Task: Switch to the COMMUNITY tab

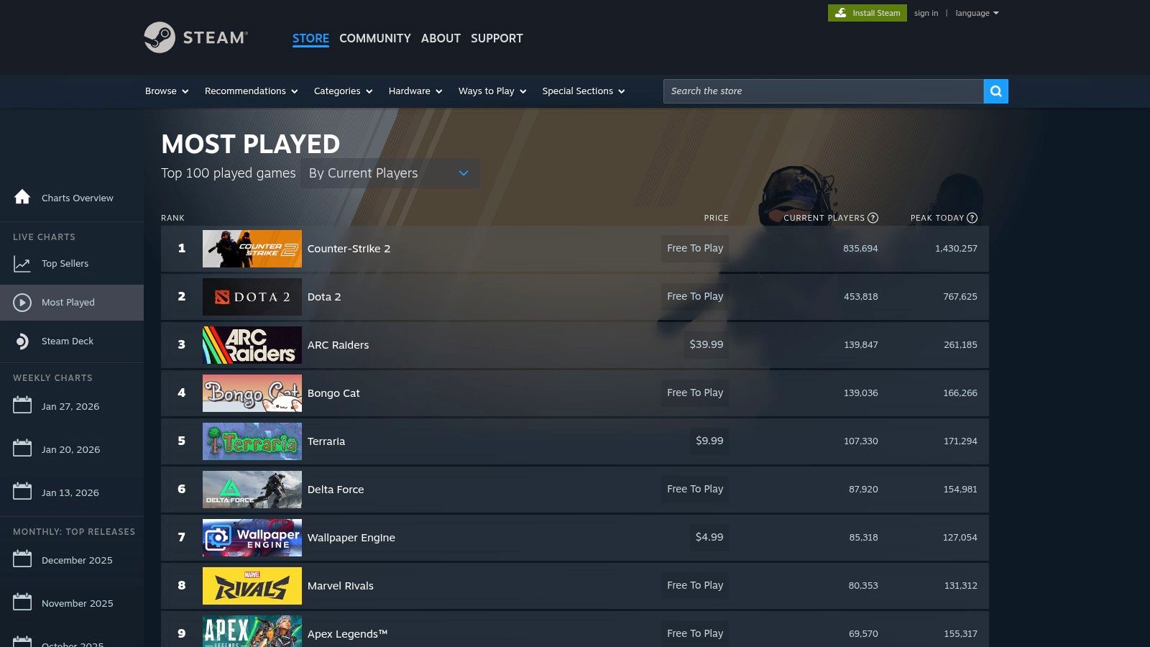Action: [x=374, y=38]
